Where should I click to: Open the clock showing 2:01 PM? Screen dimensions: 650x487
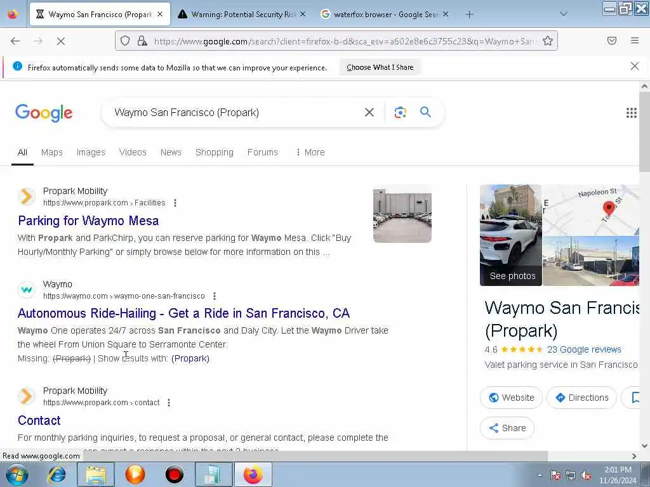click(618, 475)
